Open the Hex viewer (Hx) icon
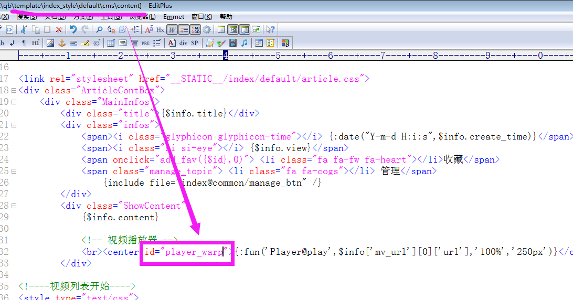 [160, 29]
